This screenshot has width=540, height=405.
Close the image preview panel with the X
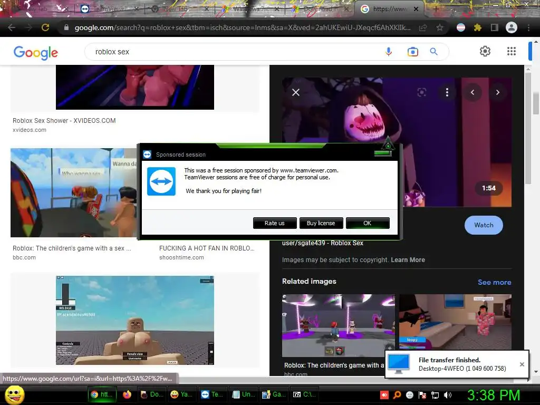[296, 92]
